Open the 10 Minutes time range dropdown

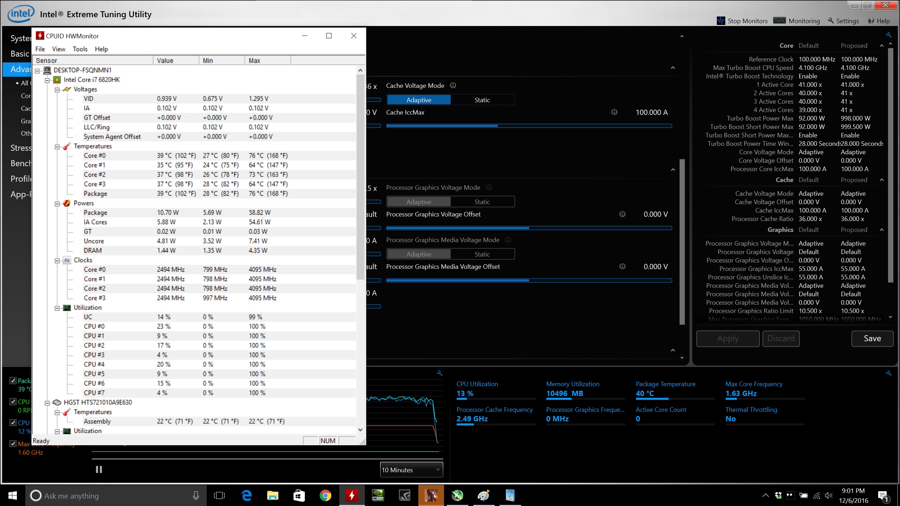(x=411, y=470)
